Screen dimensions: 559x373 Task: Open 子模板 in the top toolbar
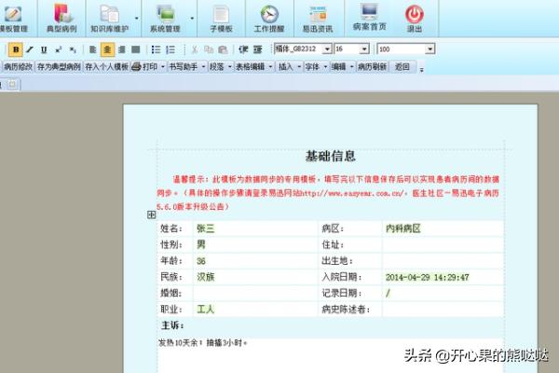(x=221, y=18)
